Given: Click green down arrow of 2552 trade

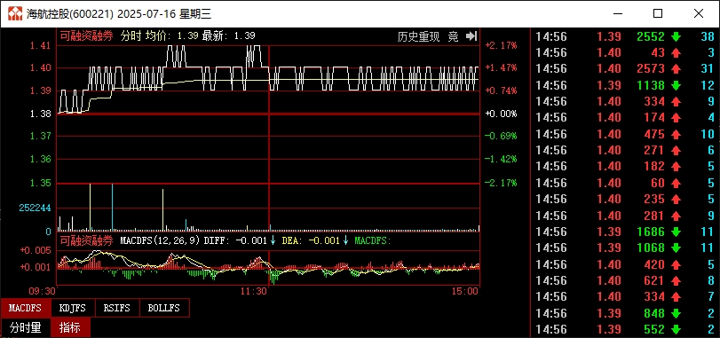Looking at the screenshot, I should tap(676, 36).
